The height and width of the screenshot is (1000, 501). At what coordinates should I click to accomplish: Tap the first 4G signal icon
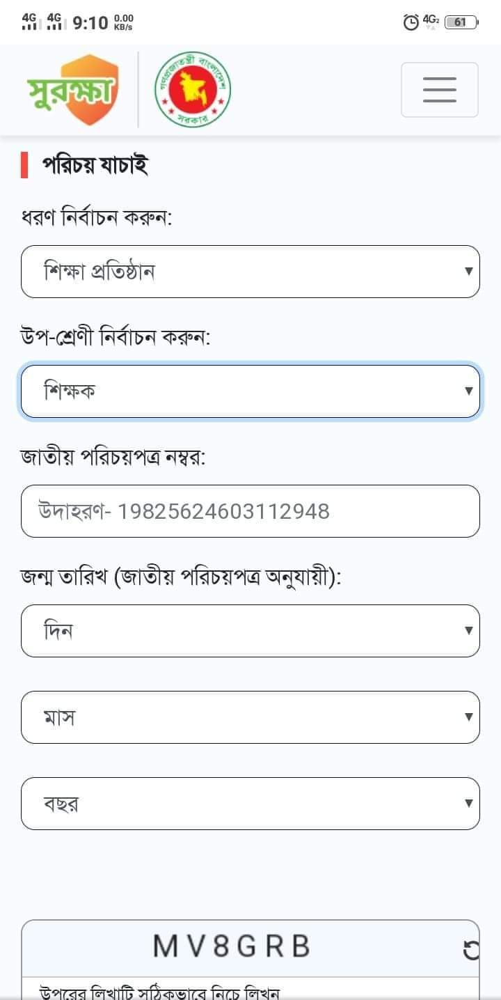click(29, 22)
